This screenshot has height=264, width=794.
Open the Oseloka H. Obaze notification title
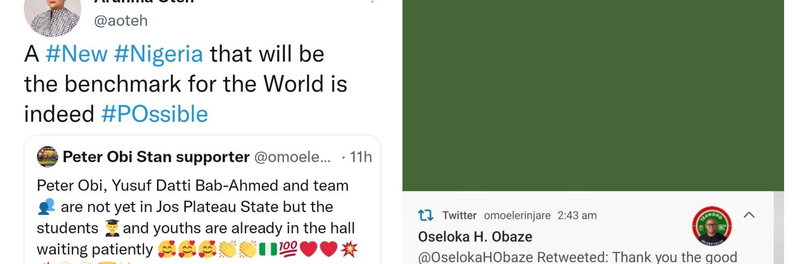(x=475, y=237)
